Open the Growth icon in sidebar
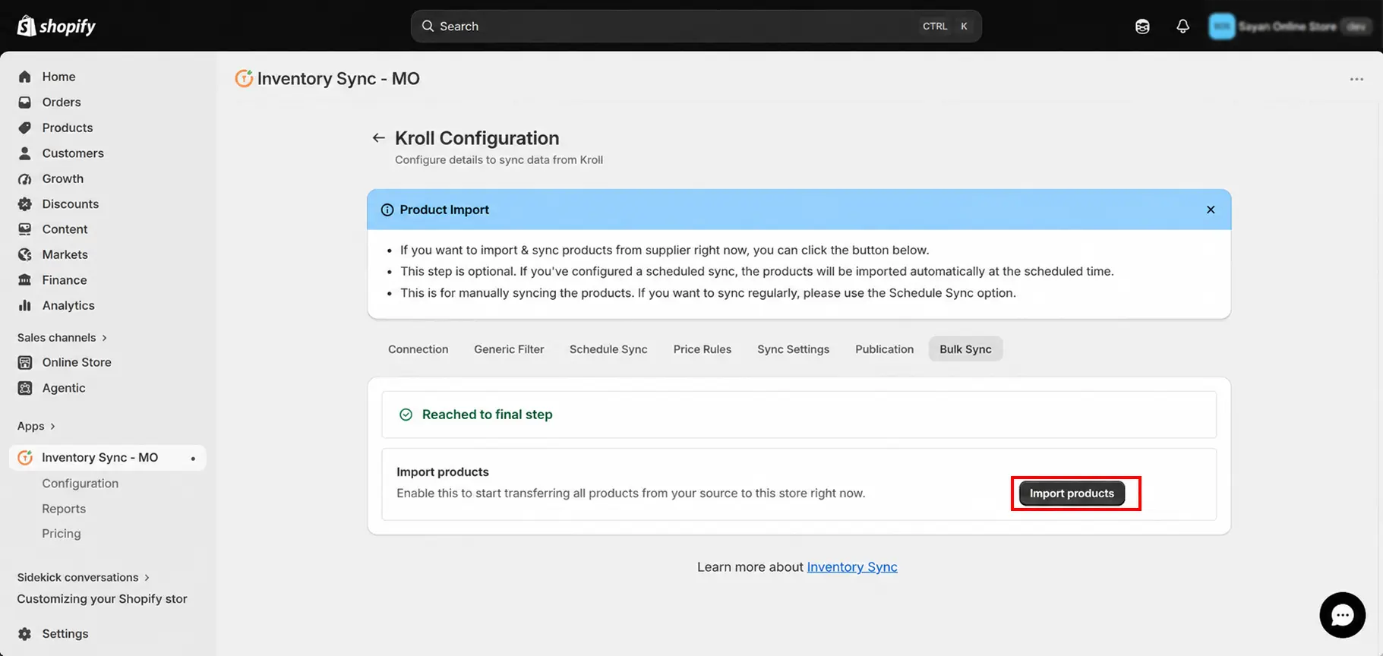 click(x=25, y=178)
